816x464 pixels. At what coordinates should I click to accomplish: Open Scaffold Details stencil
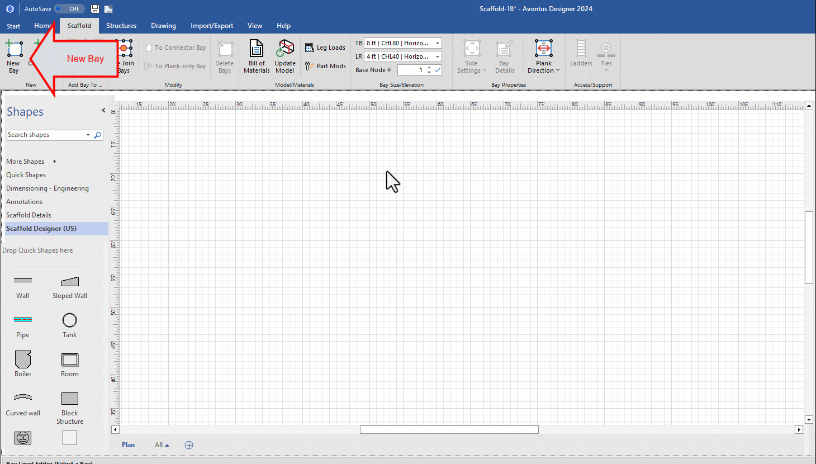coord(29,215)
